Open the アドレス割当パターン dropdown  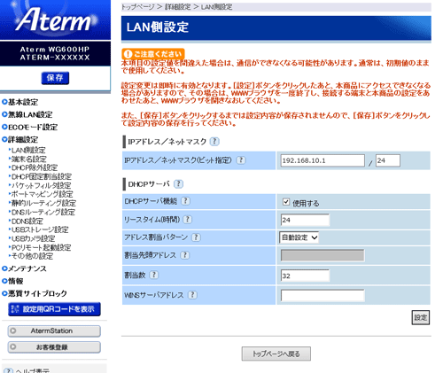pos(299,237)
